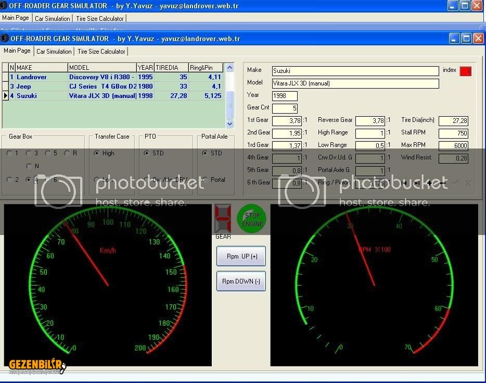Edit the Gear Cnt field
The image size is (486, 383).
(x=285, y=108)
